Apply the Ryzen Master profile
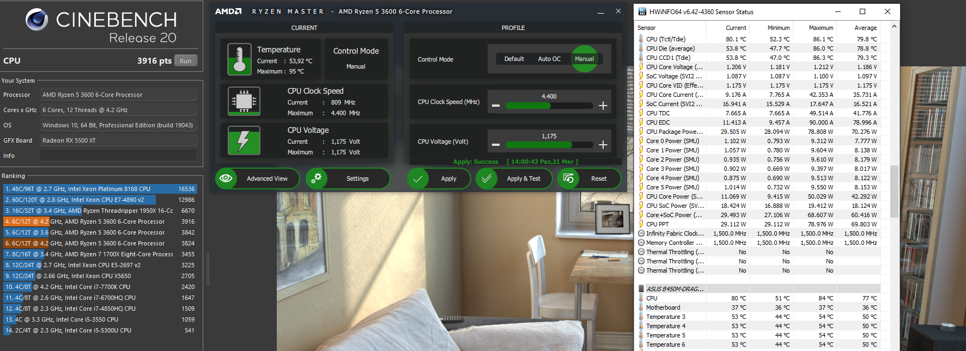 pos(439,178)
